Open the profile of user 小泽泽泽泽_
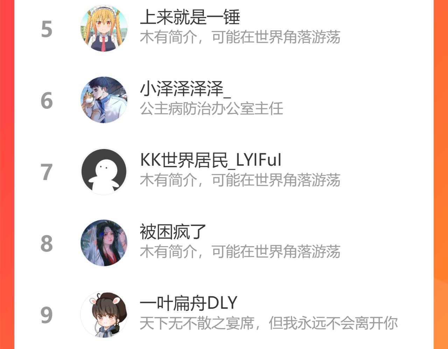Viewport: 448px width, 349px height. (x=185, y=89)
